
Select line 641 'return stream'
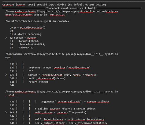coord(29,82)
